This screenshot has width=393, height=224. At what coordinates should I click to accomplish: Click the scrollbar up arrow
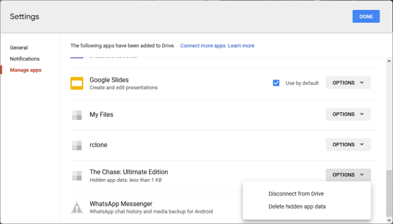pos(389,61)
